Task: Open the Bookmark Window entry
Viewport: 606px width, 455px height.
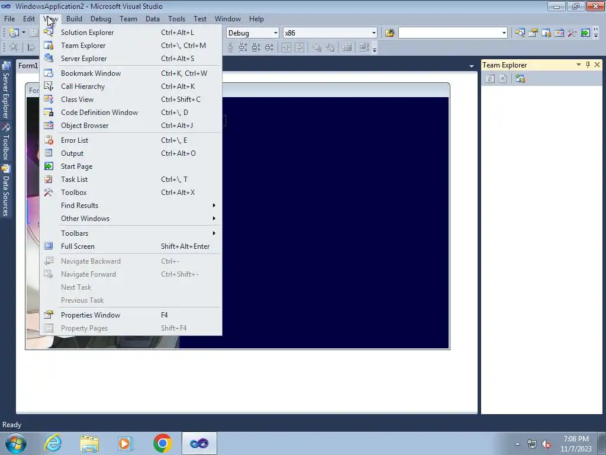Action: 131,73
